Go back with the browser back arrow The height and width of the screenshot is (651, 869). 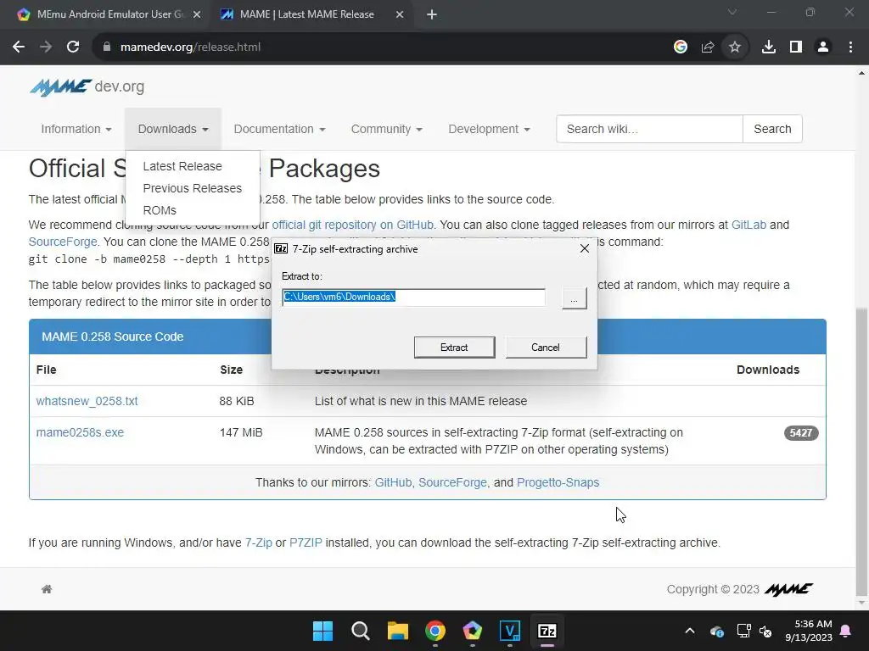(19, 47)
